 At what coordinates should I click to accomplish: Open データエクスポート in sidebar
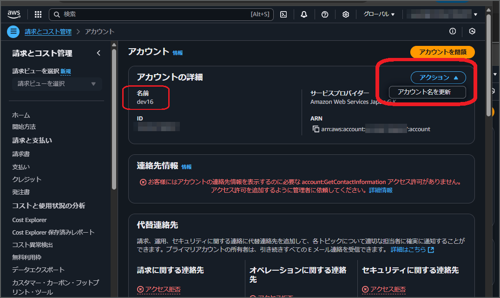[38, 270]
